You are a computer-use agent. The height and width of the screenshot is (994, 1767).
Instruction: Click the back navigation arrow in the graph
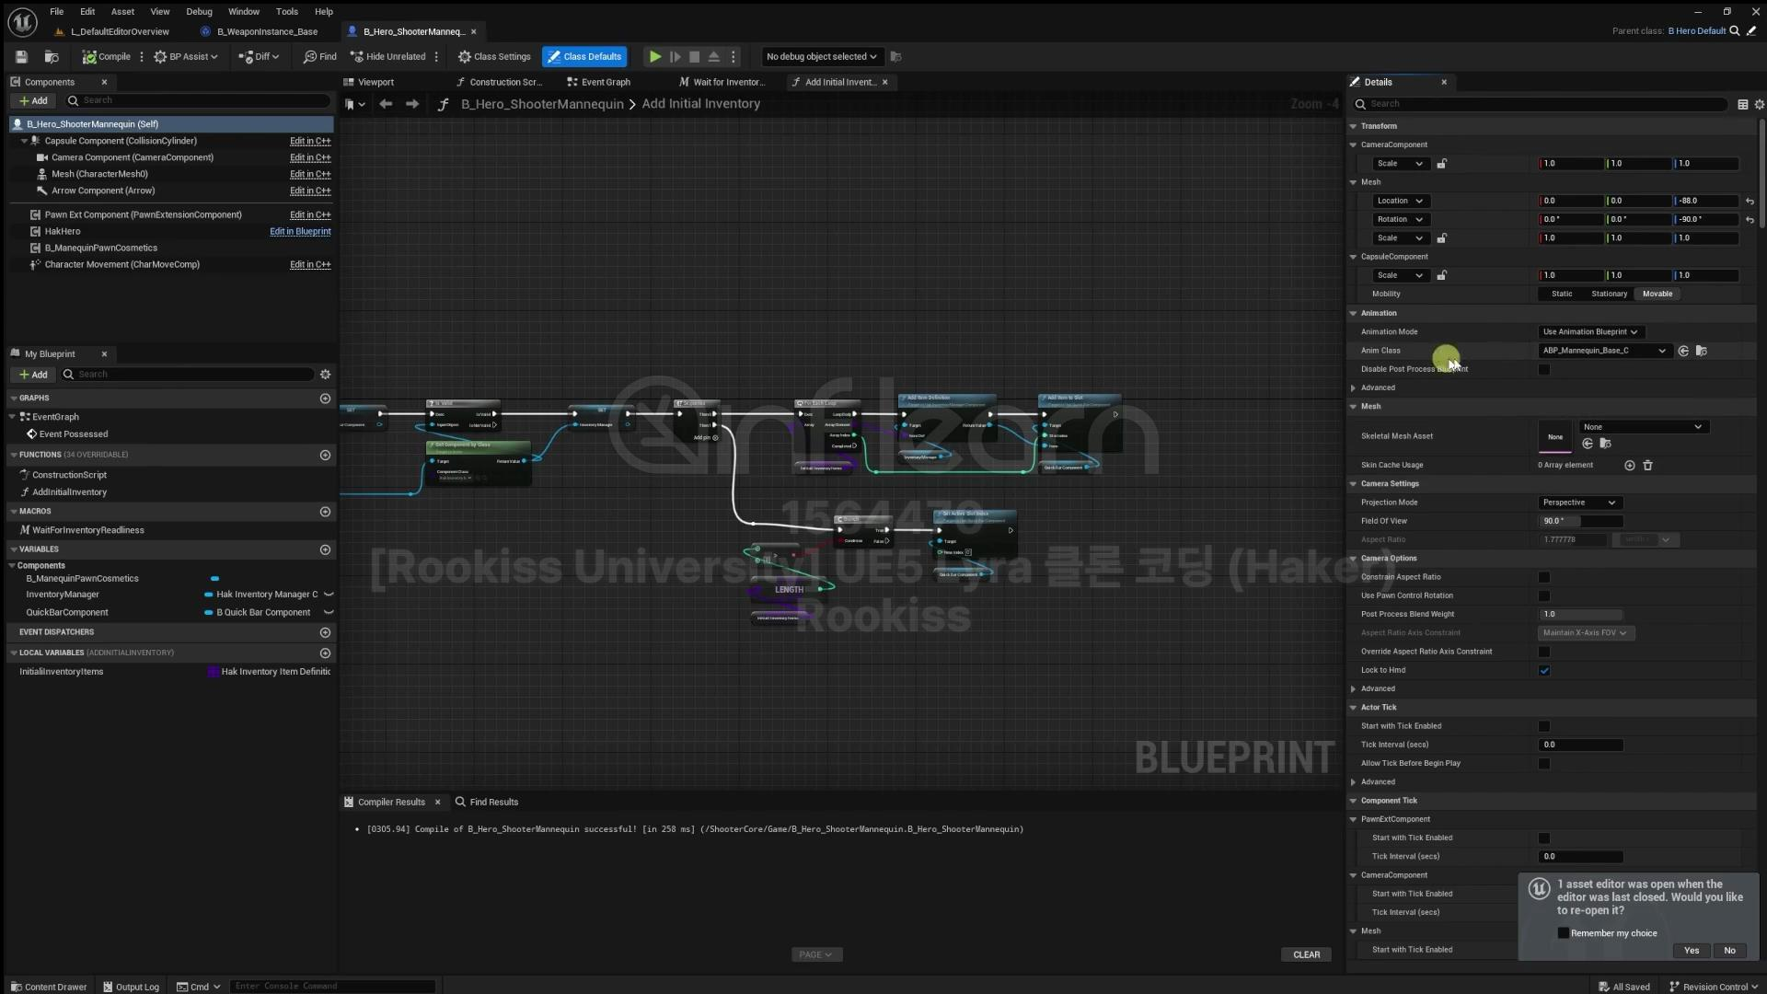pyautogui.click(x=386, y=104)
